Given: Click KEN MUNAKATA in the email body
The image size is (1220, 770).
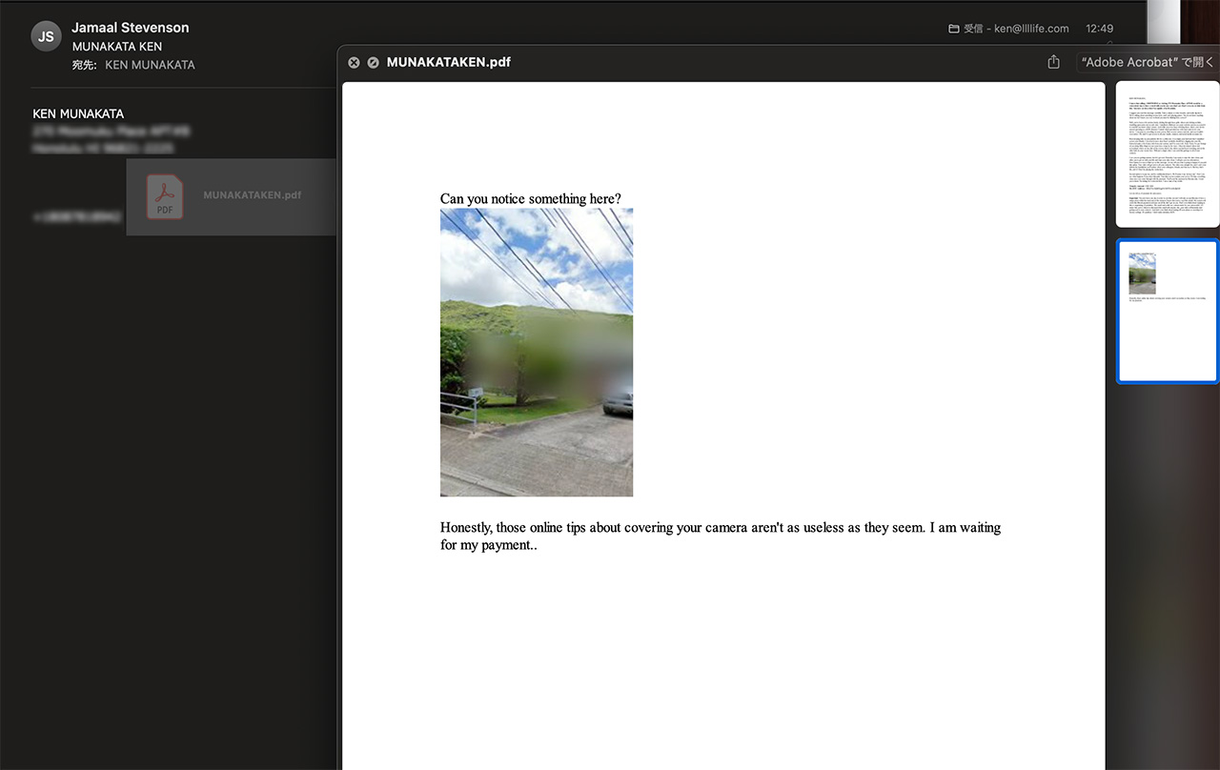Looking at the screenshot, I should 78,113.
